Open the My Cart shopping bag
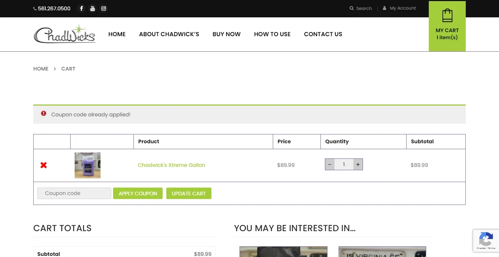This screenshot has height=257, width=499. 447,26
